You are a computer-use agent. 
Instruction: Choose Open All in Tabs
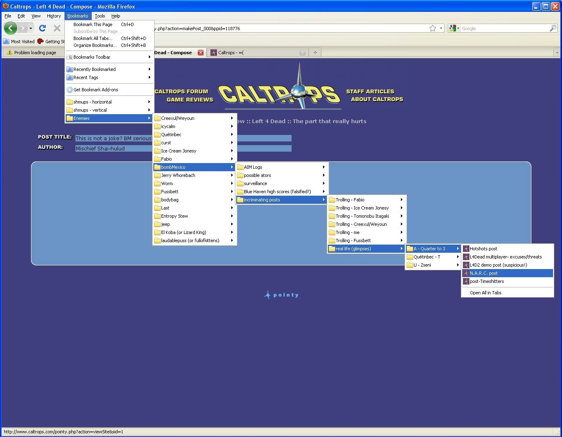click(x=485, y=293)
